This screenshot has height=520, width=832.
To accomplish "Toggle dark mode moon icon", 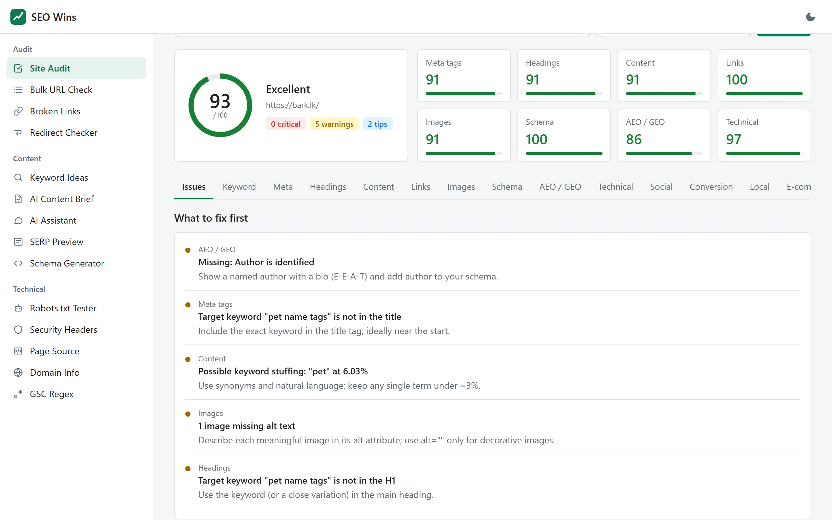I will [810, 17].
